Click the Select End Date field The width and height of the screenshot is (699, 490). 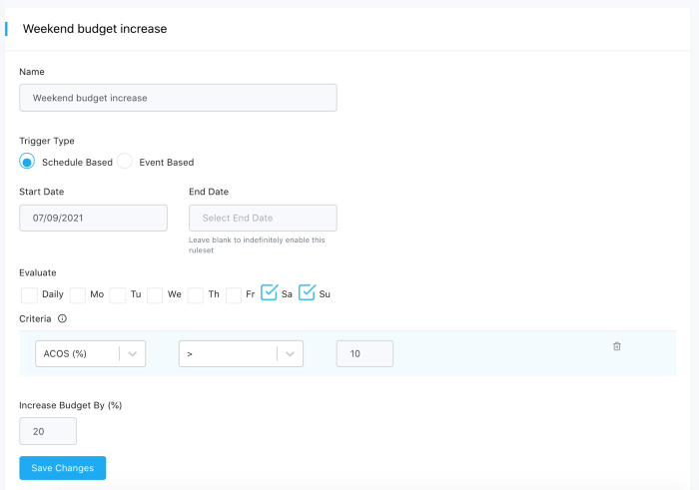[x=263, y=218]
